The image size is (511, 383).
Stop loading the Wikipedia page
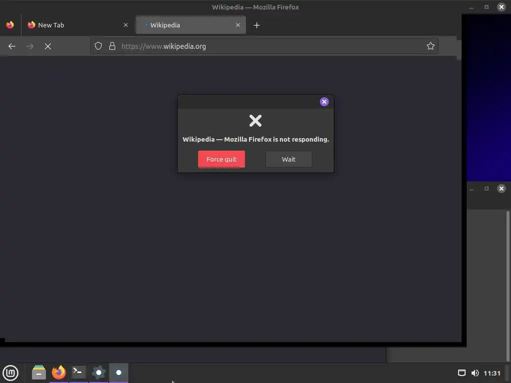[x=48, y=46]
